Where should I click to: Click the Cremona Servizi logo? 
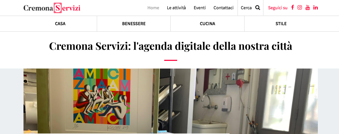52,8
